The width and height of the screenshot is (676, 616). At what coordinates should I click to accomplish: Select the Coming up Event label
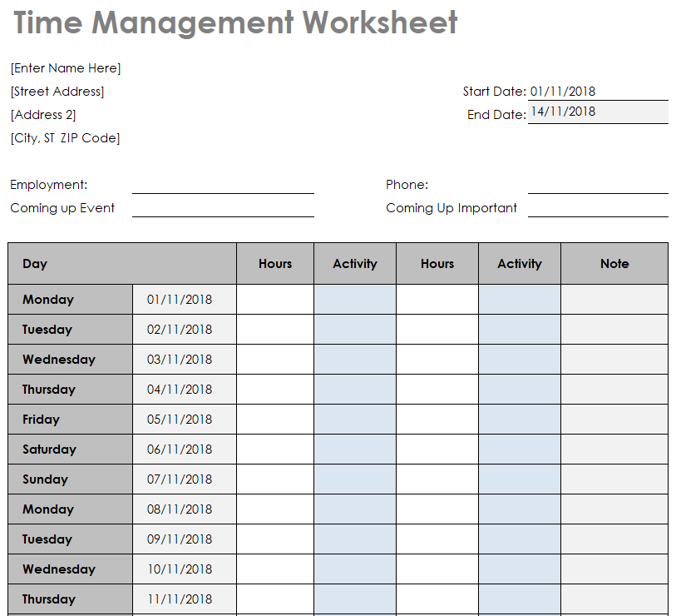click(62, 208)
